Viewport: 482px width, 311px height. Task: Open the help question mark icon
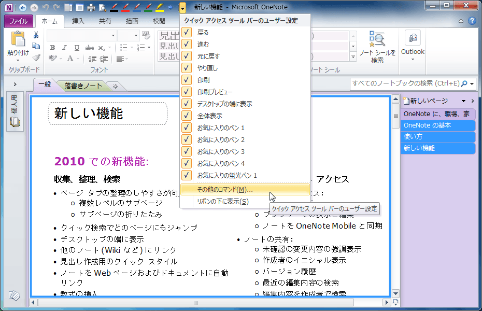click(x=472, y=21)
